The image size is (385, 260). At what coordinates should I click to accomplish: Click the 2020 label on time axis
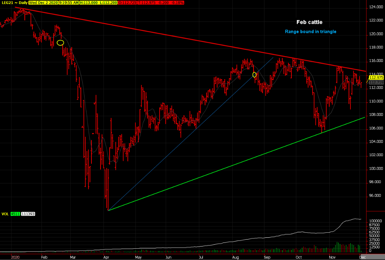tap(15, 257)
